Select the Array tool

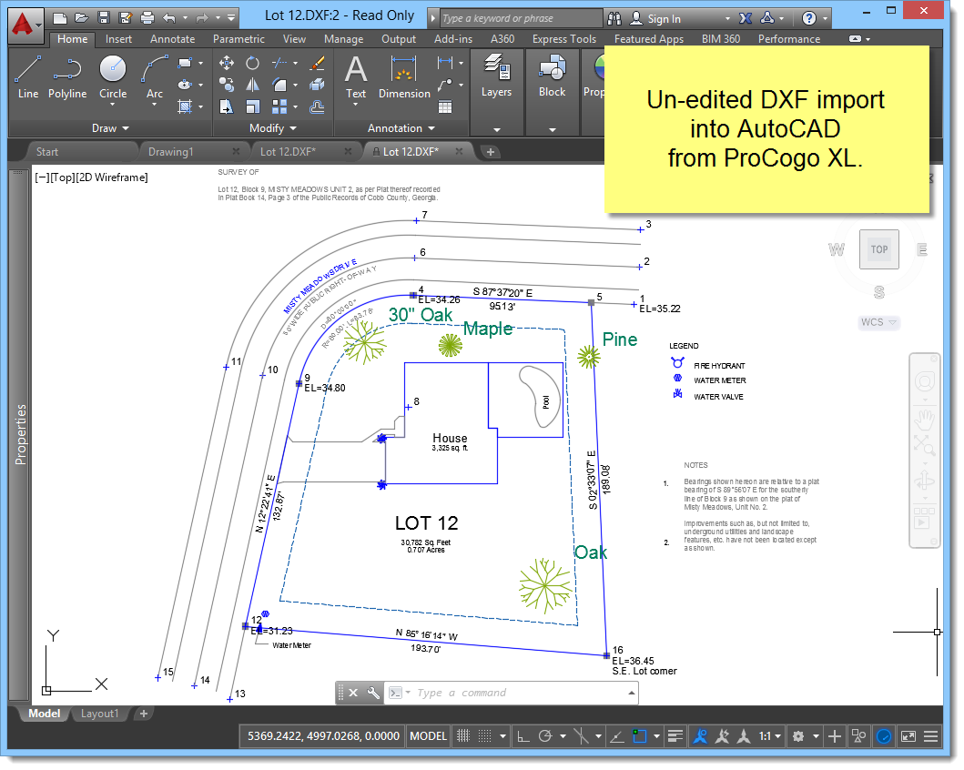click(x=279, y=106)
